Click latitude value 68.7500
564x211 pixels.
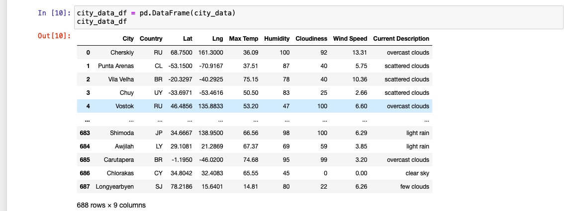pos(181,53)
